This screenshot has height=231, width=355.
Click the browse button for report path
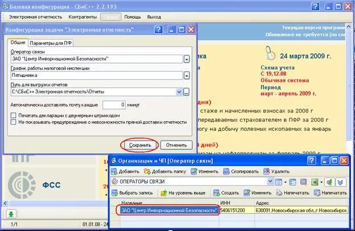tap(187, 92)
